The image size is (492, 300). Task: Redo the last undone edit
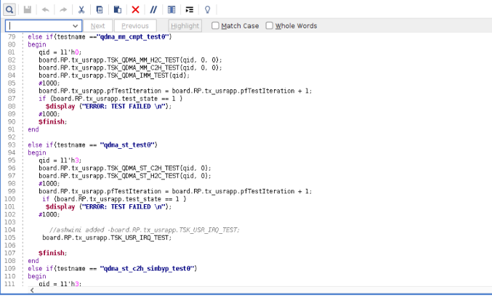click(63, 9)
